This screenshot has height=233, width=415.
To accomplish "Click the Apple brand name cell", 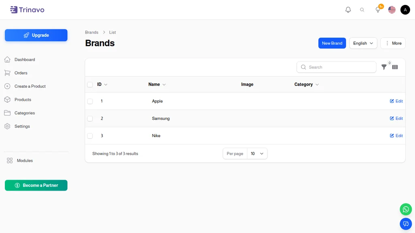I will 157,101.
